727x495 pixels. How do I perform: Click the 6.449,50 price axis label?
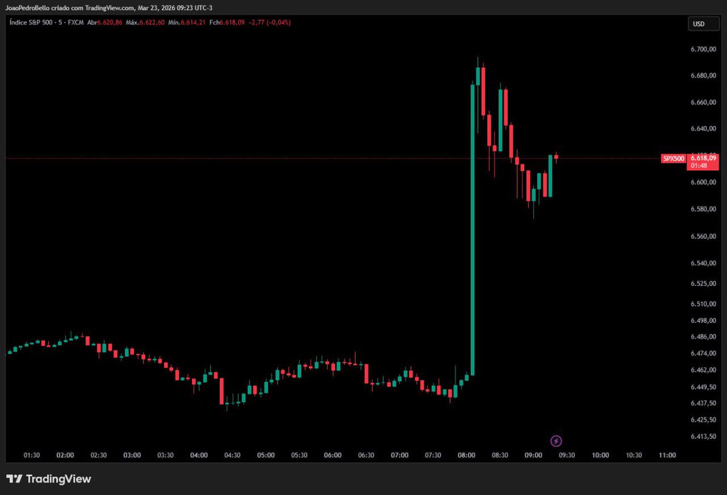click(703, 387)
